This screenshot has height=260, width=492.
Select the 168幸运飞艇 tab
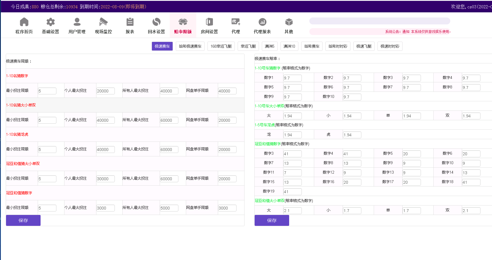pos(221,46)
